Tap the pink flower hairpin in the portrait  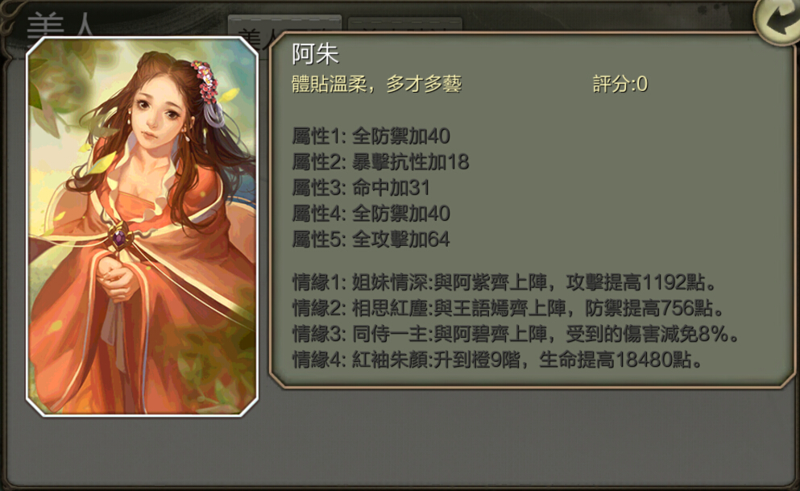[x=205, y=81]
